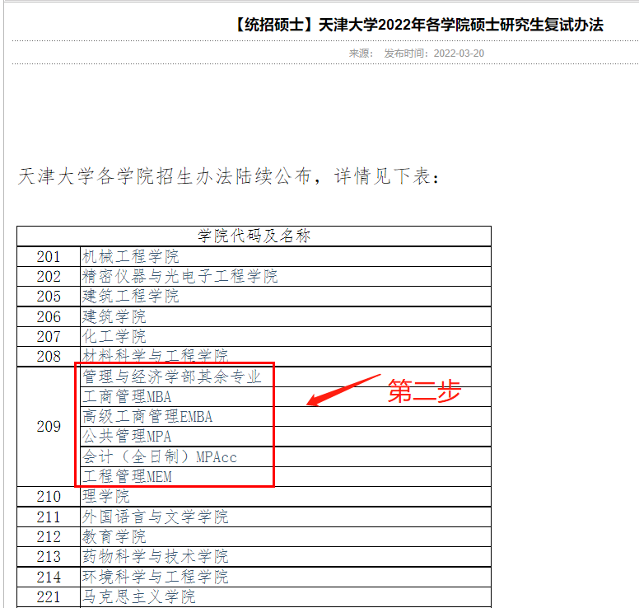Open 会计（全日制）MPAcc link
Screen dimensions: 639x608
coord(160,456)
